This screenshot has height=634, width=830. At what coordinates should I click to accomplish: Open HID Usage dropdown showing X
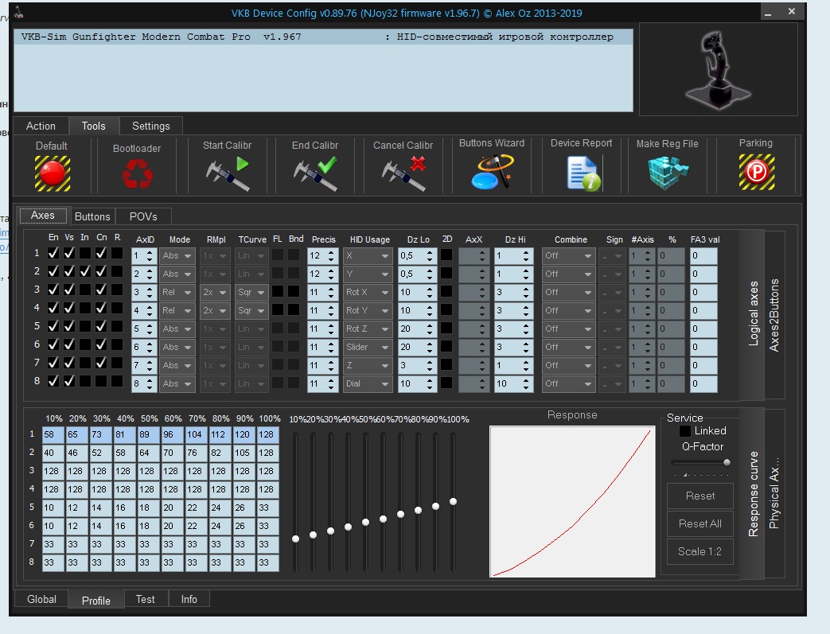368,255
